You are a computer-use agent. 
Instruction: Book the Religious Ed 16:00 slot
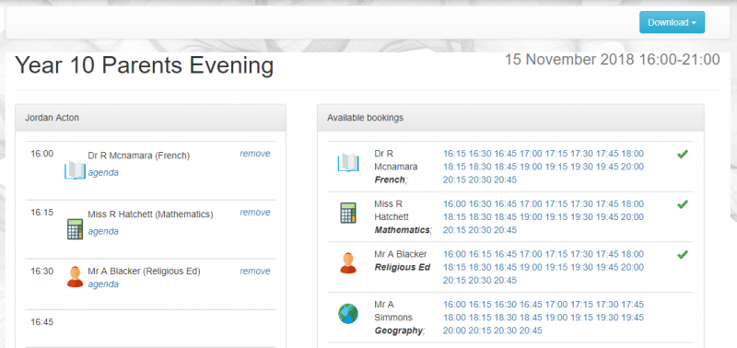tap(454, 254)
